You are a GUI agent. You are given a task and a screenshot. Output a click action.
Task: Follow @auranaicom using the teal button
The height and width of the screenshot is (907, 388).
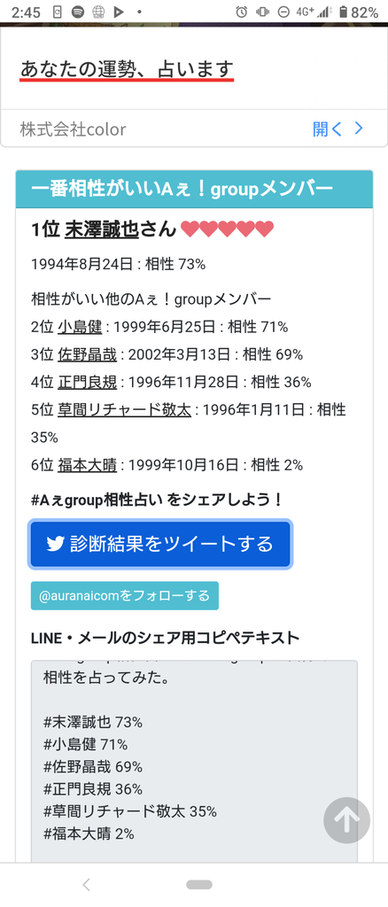tap(124, 596)
